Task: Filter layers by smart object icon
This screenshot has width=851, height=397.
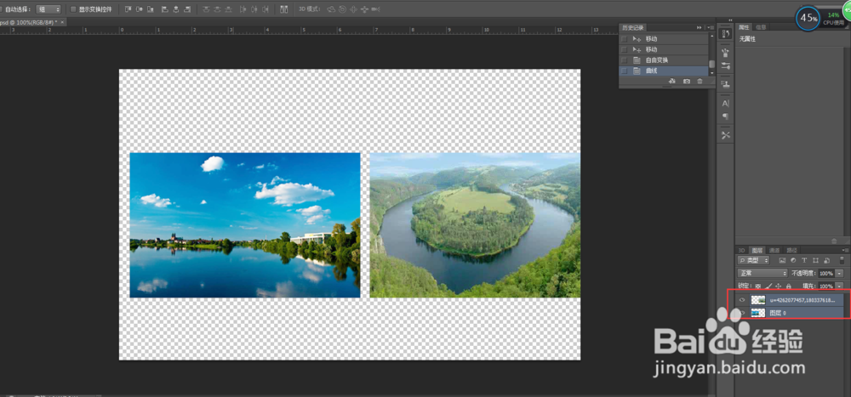Action: pyautogui.click(x=826, y=260)
